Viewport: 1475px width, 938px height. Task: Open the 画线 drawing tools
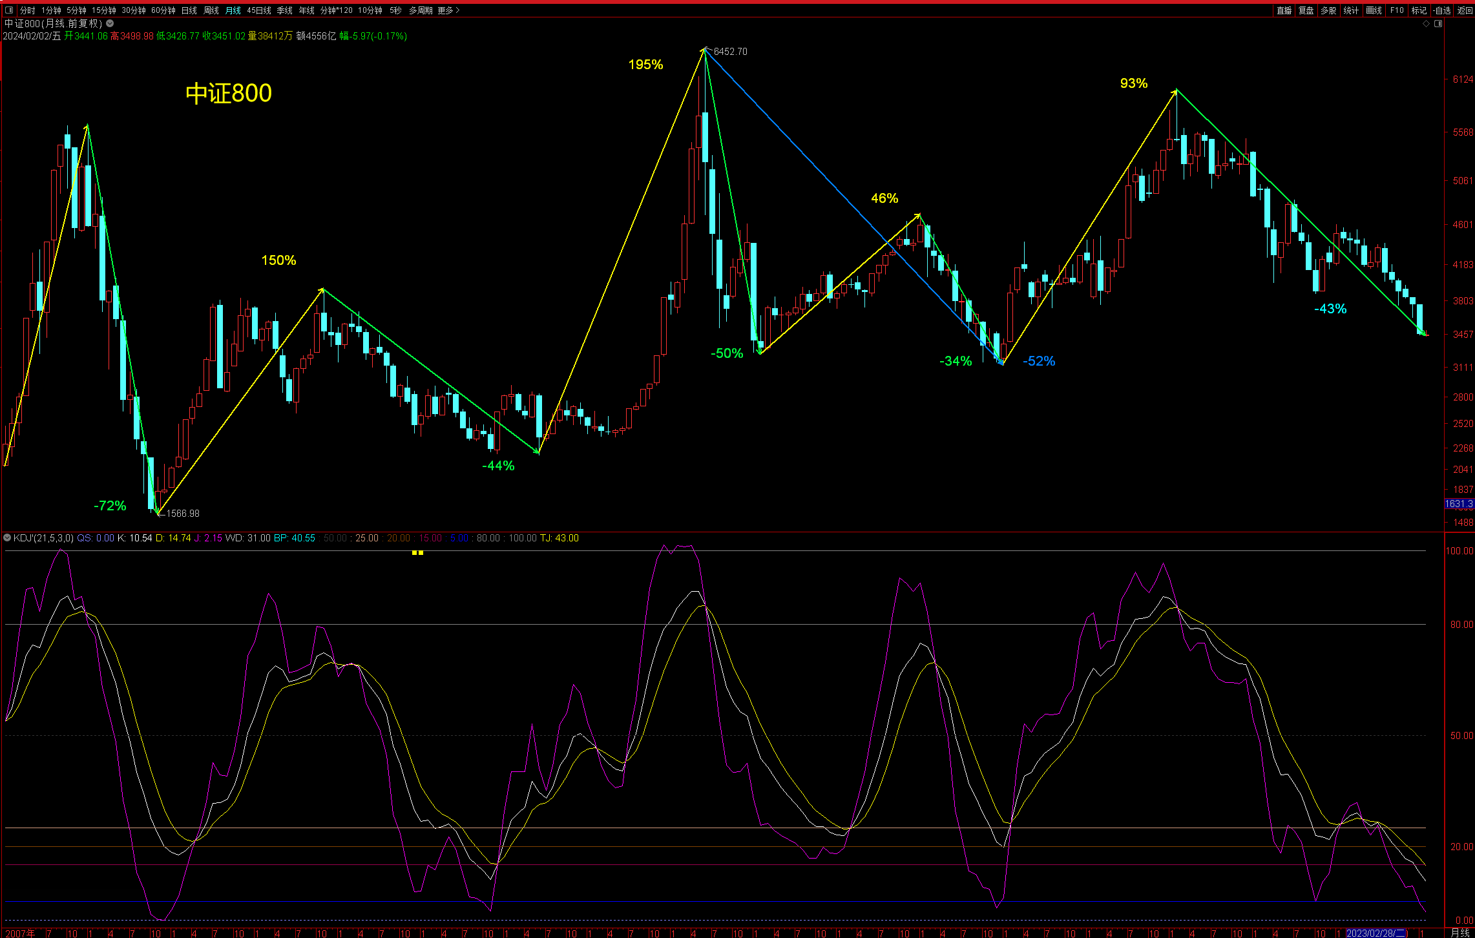[1374, 10]
